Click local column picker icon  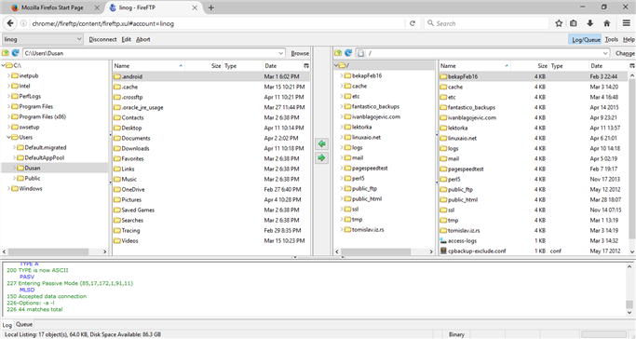click(306, 66)
